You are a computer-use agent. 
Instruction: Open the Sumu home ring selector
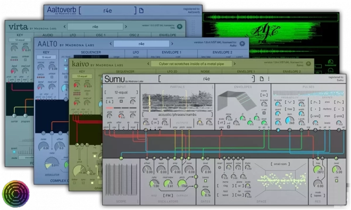click(225, 186)
